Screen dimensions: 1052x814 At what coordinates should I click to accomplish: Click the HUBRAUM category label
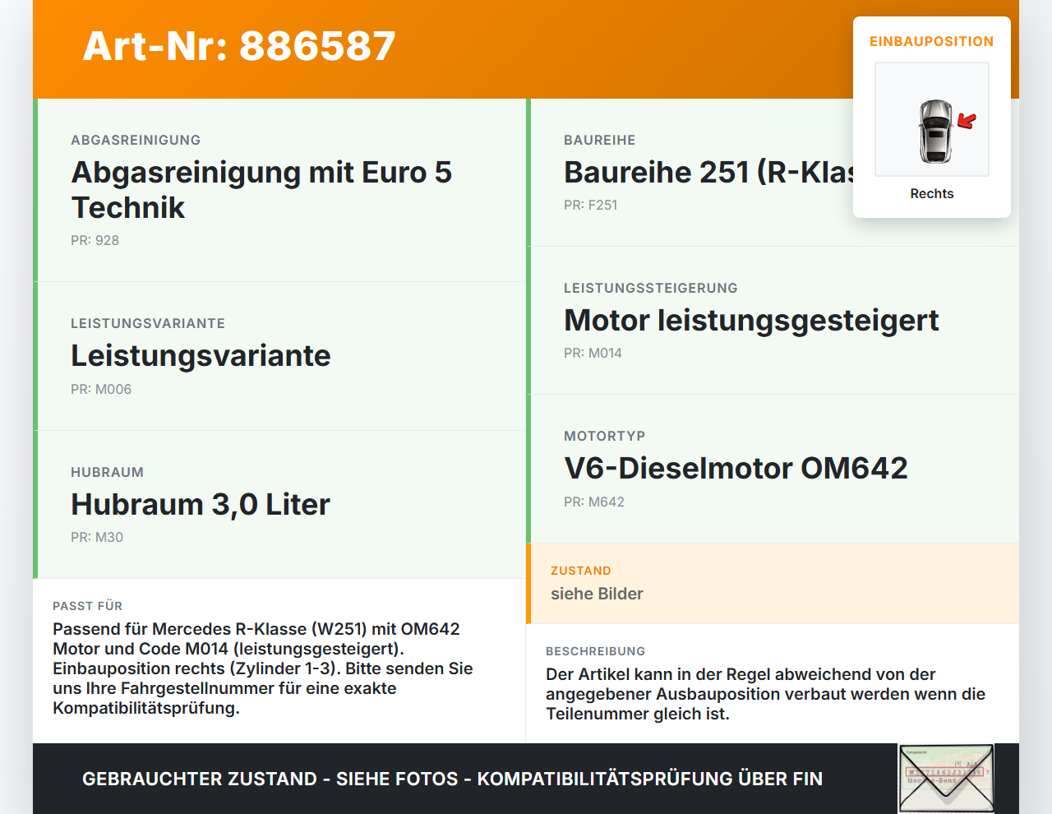click(107, 472)
